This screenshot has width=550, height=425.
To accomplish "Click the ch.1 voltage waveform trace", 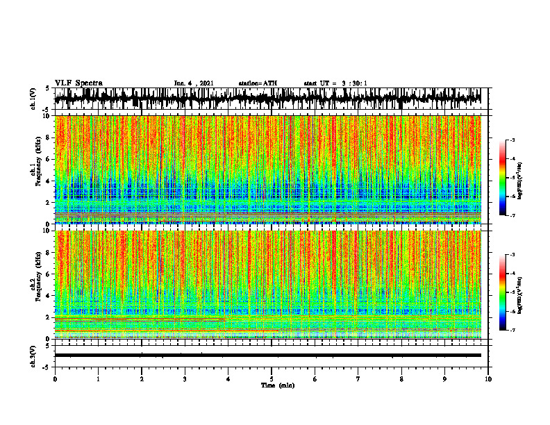I will point(267,99).
